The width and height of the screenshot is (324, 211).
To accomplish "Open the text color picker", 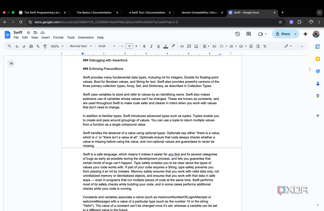I will point(165,46).
